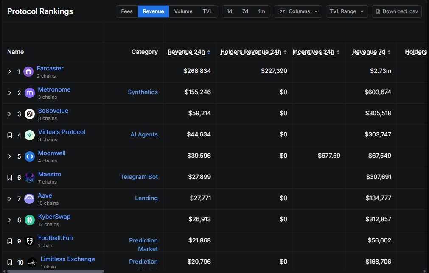
Task: Sort by Revenue 7d arrows icon
Action: click(389, 52)
